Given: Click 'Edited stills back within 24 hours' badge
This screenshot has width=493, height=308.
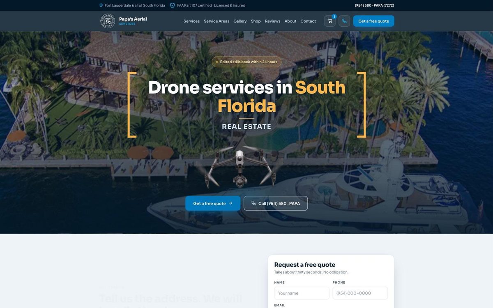Looking at the screenshot, I should click(246, 62).
